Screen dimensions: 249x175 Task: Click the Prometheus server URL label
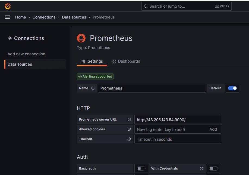pyautogui.click(x=98, y=119)
